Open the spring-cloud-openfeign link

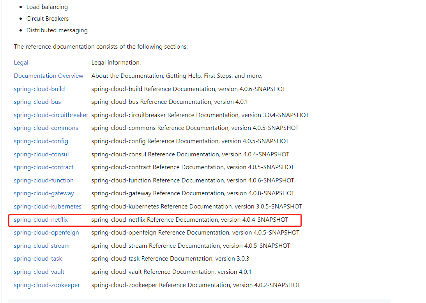click(46, 233)
